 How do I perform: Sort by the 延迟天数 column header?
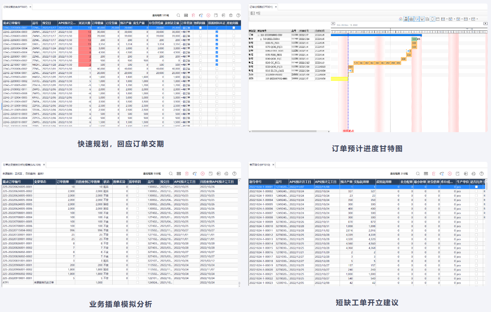[x=85, y=23]
